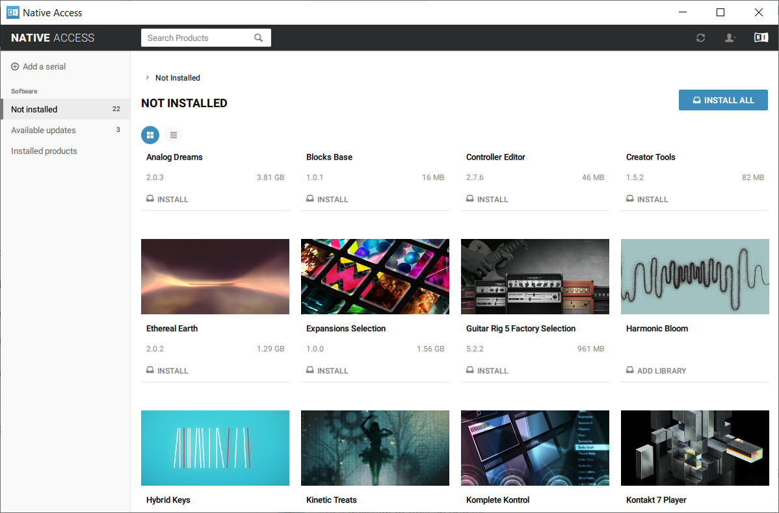Click the Native Access app icon in title bar
Image resolution: width=779 pixels, height=513 pixels.
click(13, 12)
